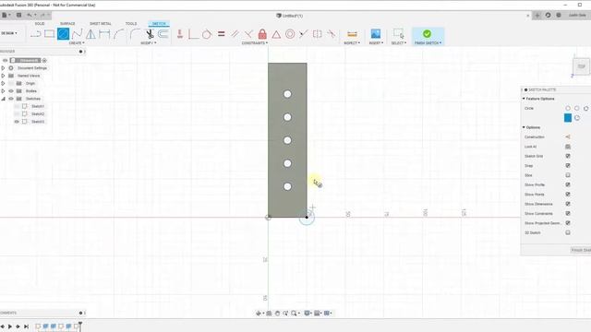Open the Constraints dropdown menu
Viewport: 591px width, 332px height.
coord(255,43)
